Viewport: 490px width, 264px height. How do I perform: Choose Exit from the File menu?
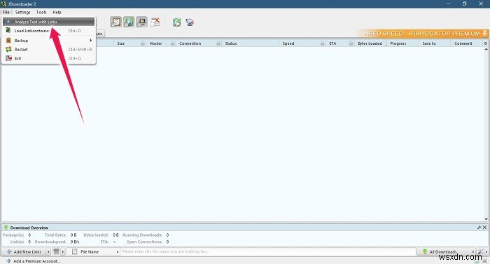click(x=48, y=59)
